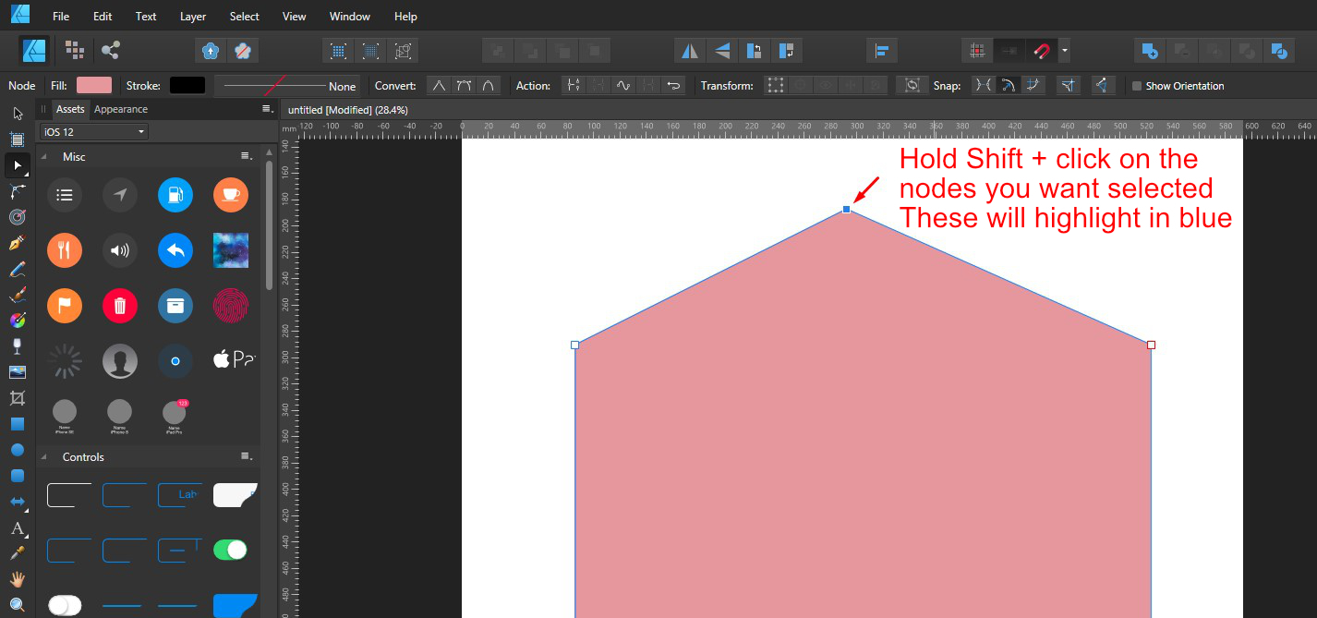This screenshot has height=618, width=1317.
Task: Collapse the Misc assets section
Action: pyautogui.click(x=45, y=156)
